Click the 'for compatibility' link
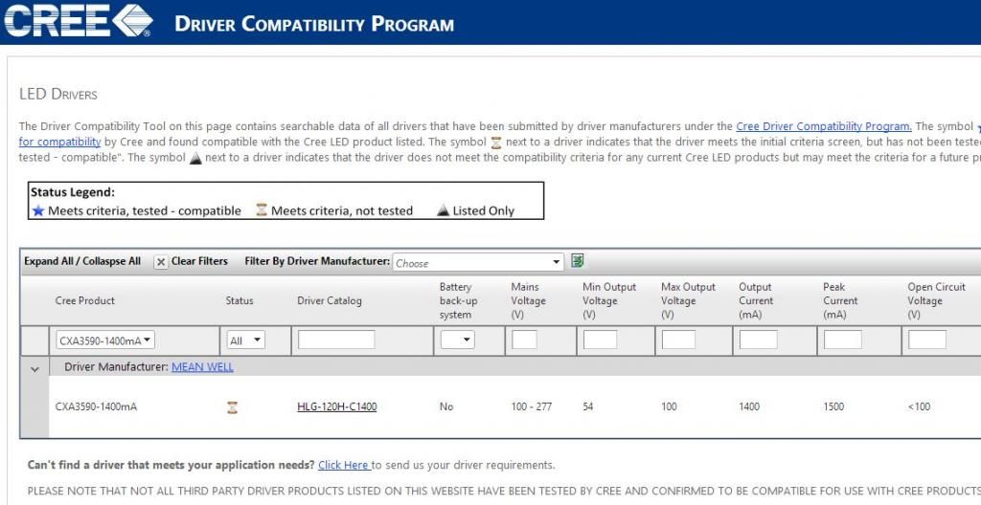 coord(59,142)
